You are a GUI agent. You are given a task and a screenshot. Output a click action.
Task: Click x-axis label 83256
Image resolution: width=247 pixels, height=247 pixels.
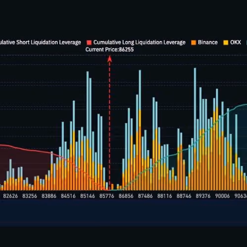[30, 196]
